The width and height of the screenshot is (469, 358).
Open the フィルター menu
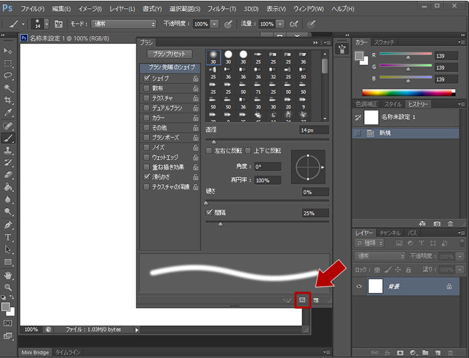point(222,9)
